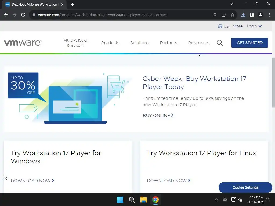Click the page vertical scrollbar thumb
Viewport: 275px width, 206px height.
pos(274,82)
